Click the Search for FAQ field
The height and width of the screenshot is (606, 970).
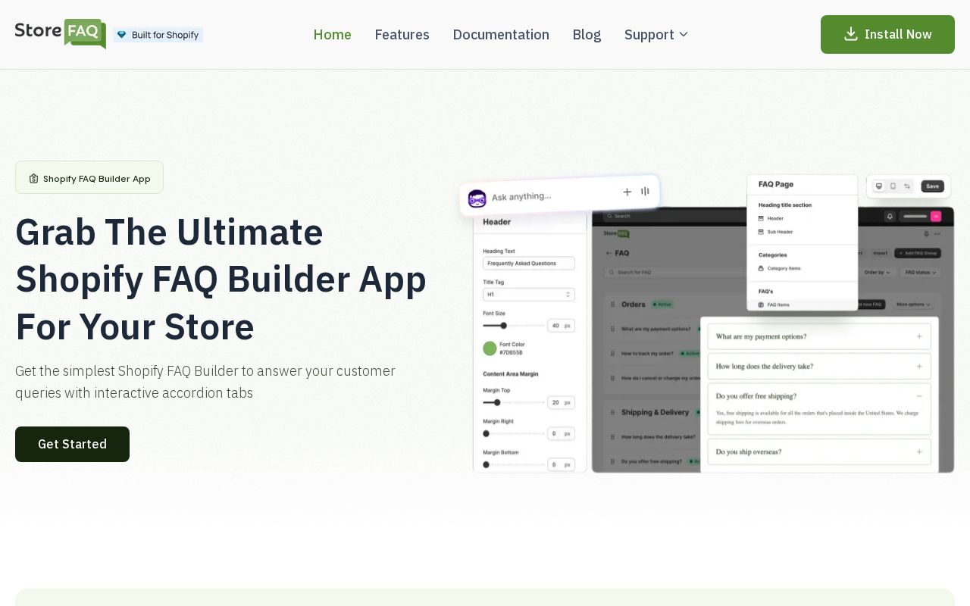pyautogui.click(x=674, y=272)
